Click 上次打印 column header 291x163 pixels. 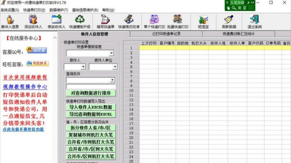pos(149,43)
